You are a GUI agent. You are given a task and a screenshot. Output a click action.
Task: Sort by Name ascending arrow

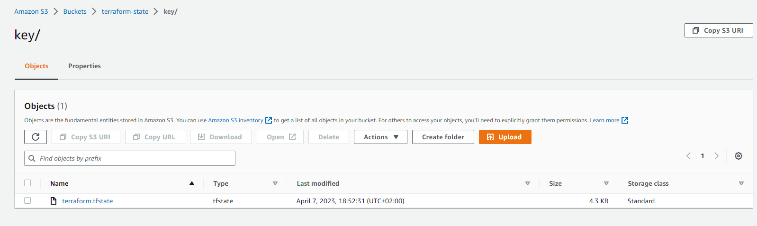click(192, 183)
